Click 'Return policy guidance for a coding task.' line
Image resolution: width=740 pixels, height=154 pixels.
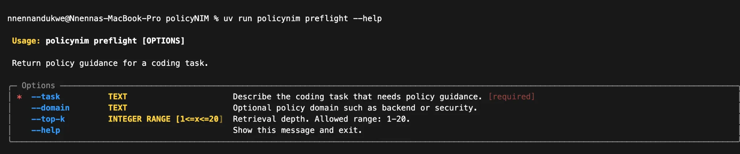110,63
